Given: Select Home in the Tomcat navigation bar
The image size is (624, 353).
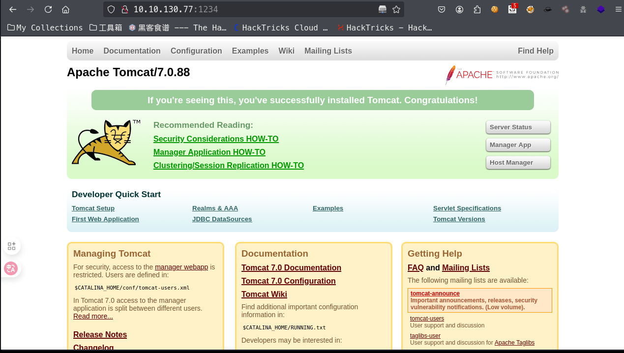Looking at the screenshot, I should 83,51.
